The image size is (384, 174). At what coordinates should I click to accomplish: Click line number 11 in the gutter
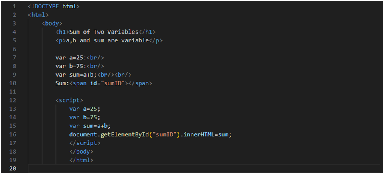point(12,92)
